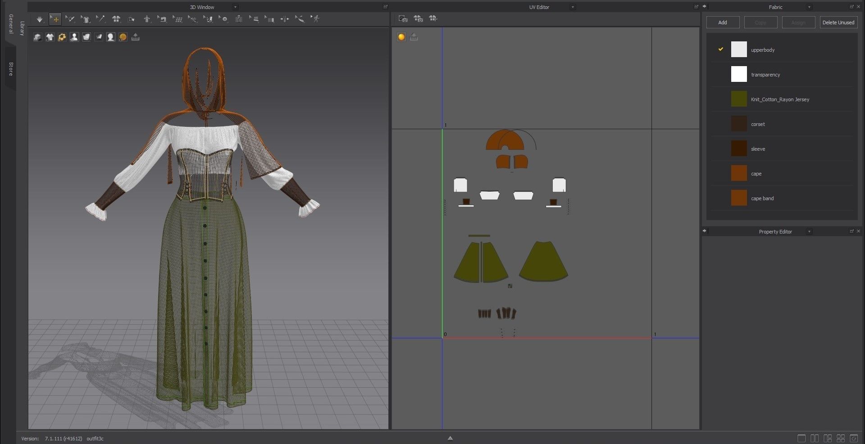
Task: Select the Edit Texture grid tool
Action: 178,19
